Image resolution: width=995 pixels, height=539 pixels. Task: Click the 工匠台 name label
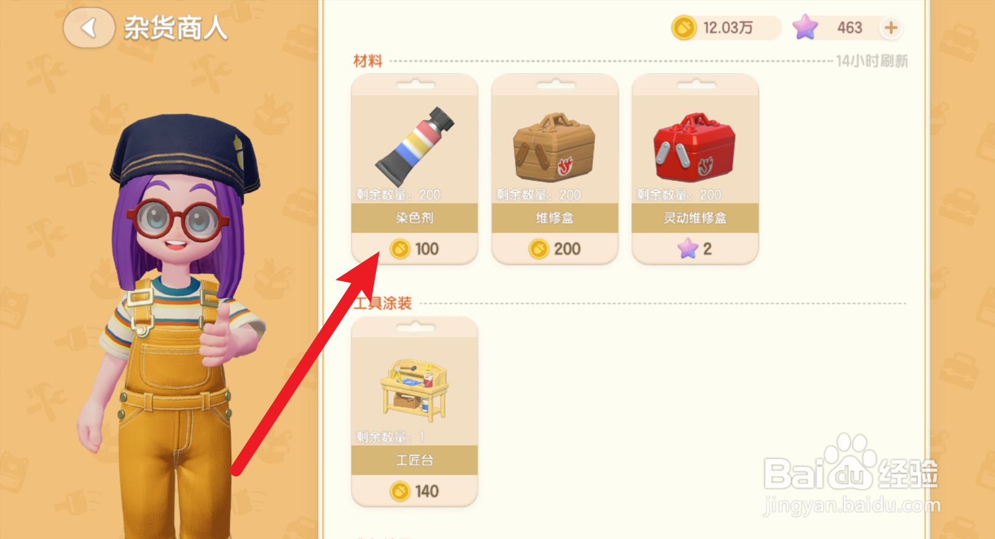click(414, 461)
